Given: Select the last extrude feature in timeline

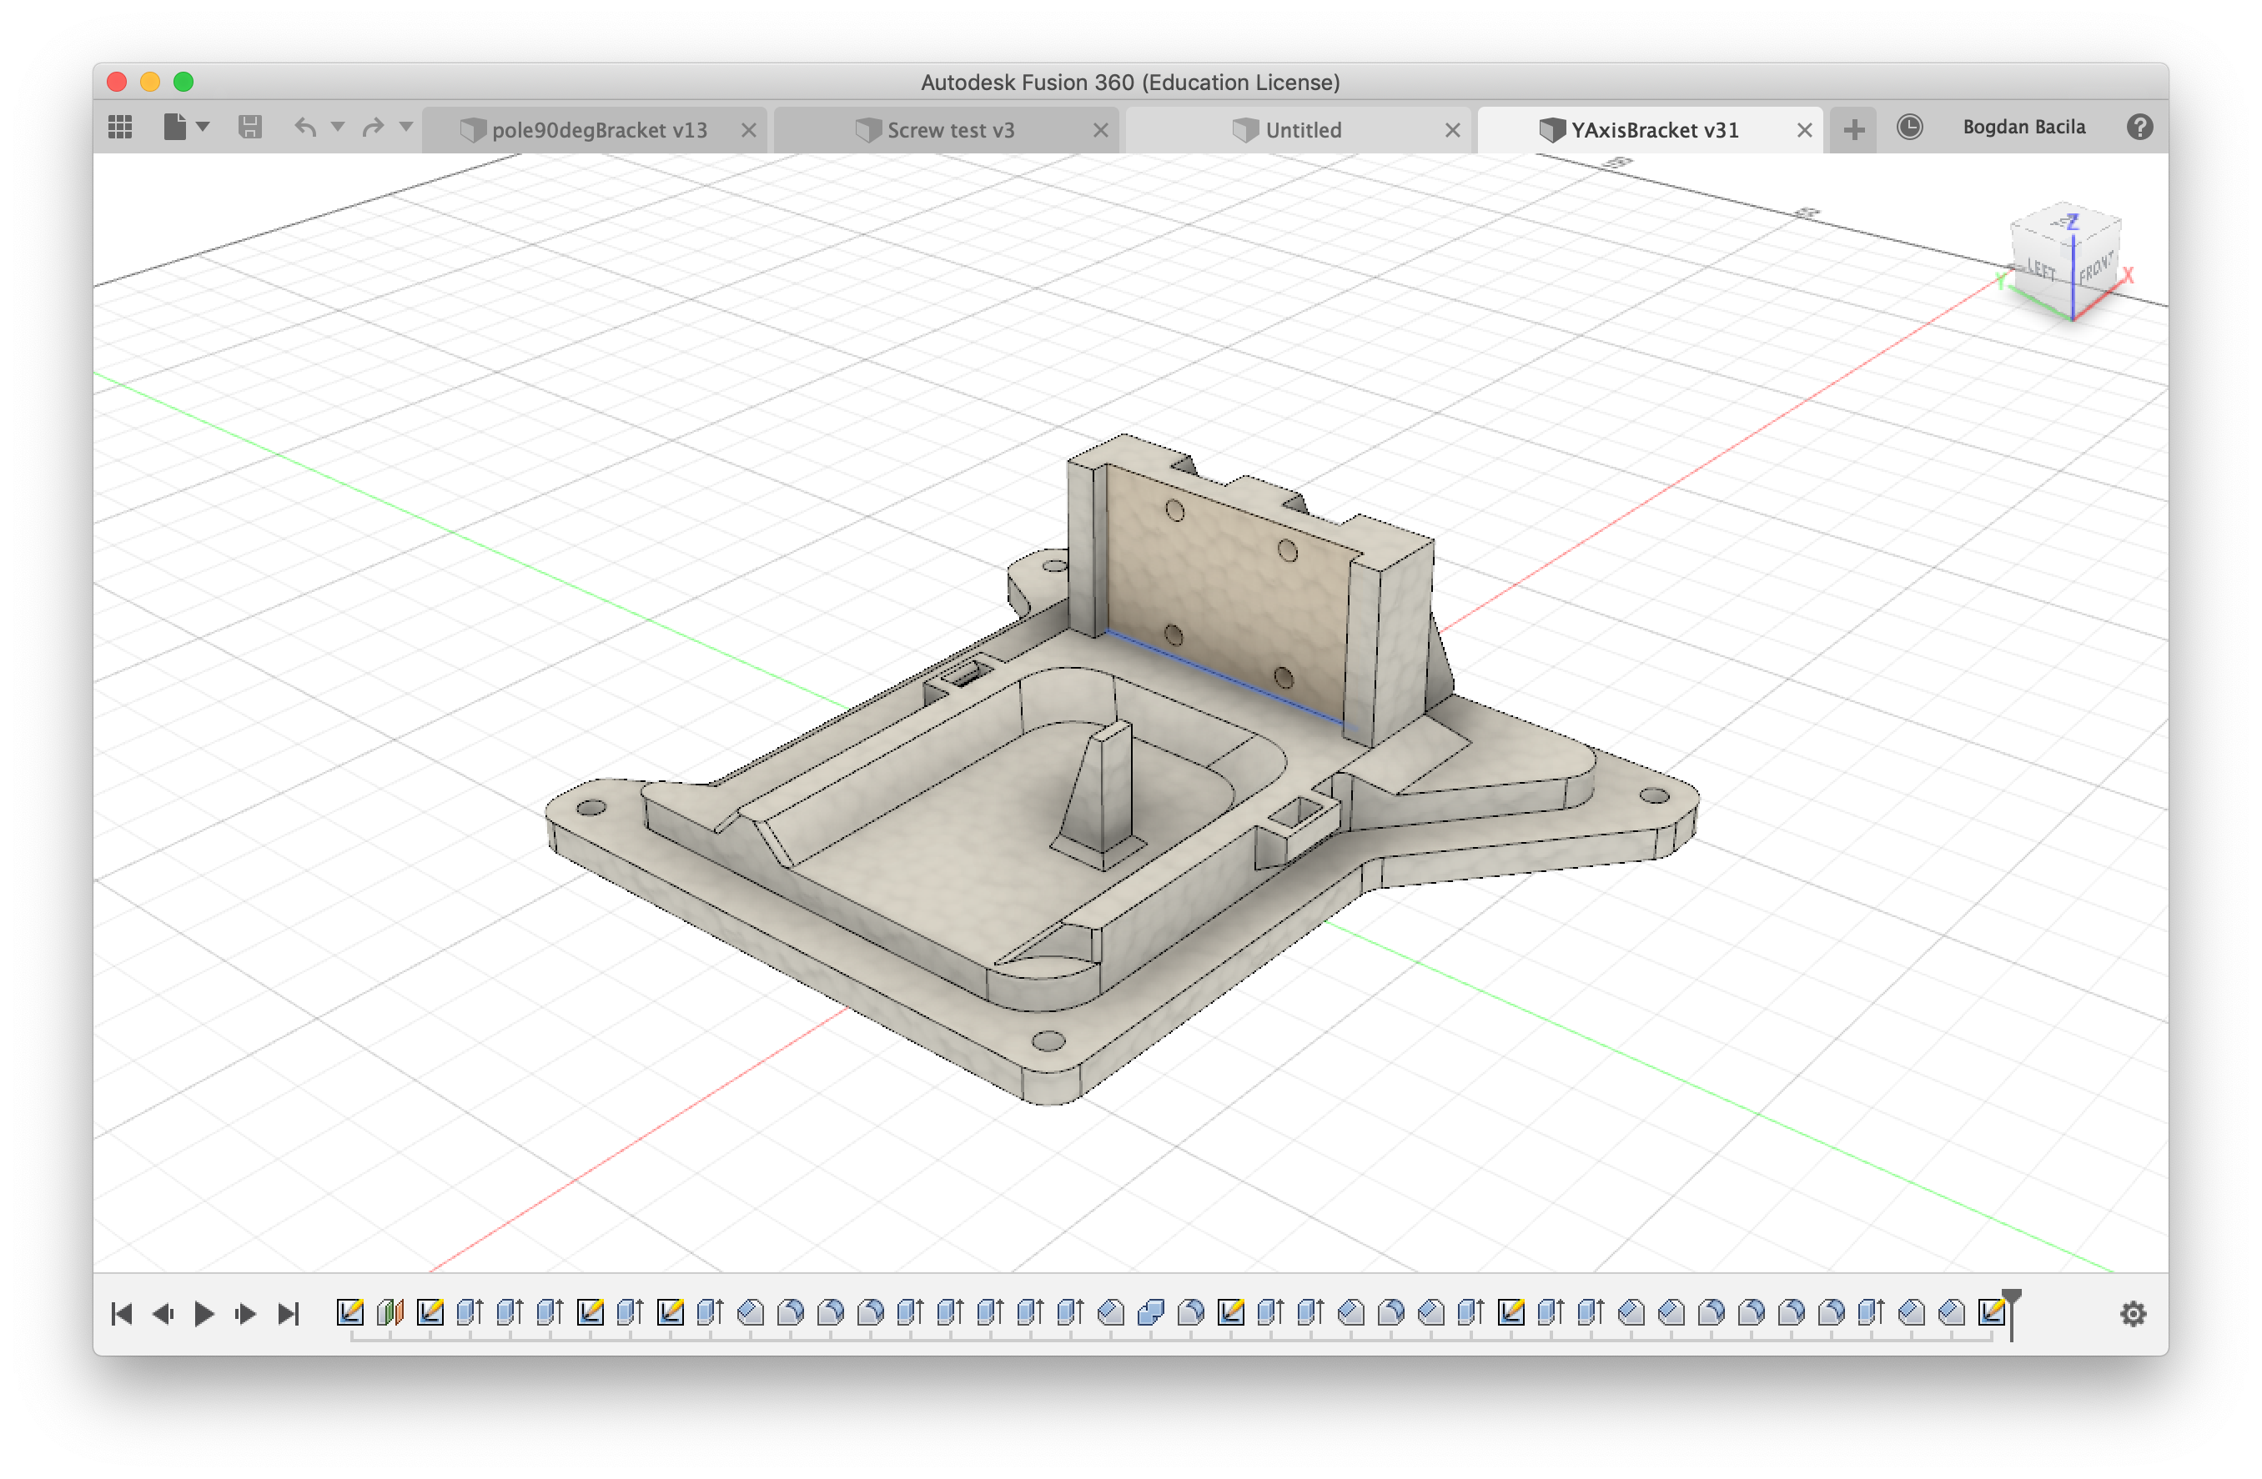Looking at the screenshot, I should coord(1871,1313).
